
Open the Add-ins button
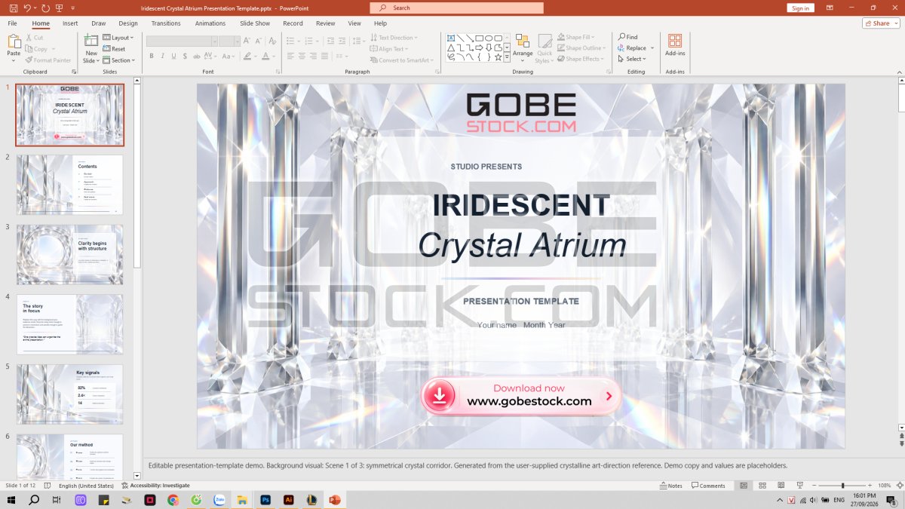pos(675,44)
